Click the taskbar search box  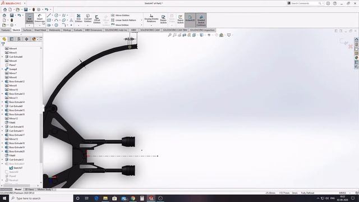coord(41,198)
